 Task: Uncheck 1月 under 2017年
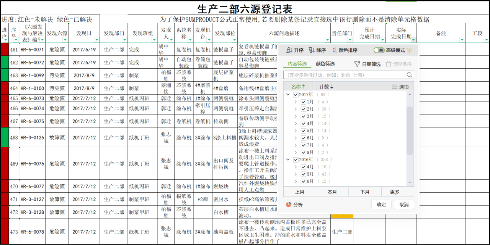point(304,102)
